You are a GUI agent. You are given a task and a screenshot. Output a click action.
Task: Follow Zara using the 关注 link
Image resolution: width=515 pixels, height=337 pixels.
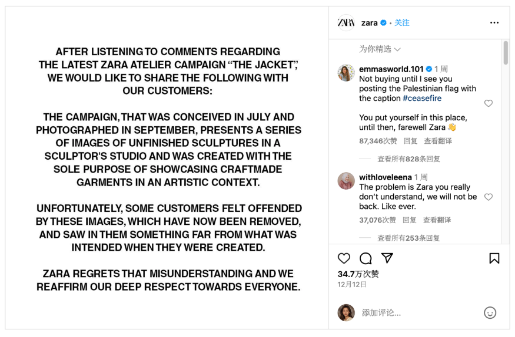coord(401,22)
